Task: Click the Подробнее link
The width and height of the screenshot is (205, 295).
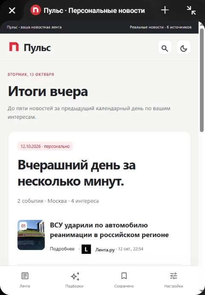Action: pyautogui.click(x=62, y=249)
